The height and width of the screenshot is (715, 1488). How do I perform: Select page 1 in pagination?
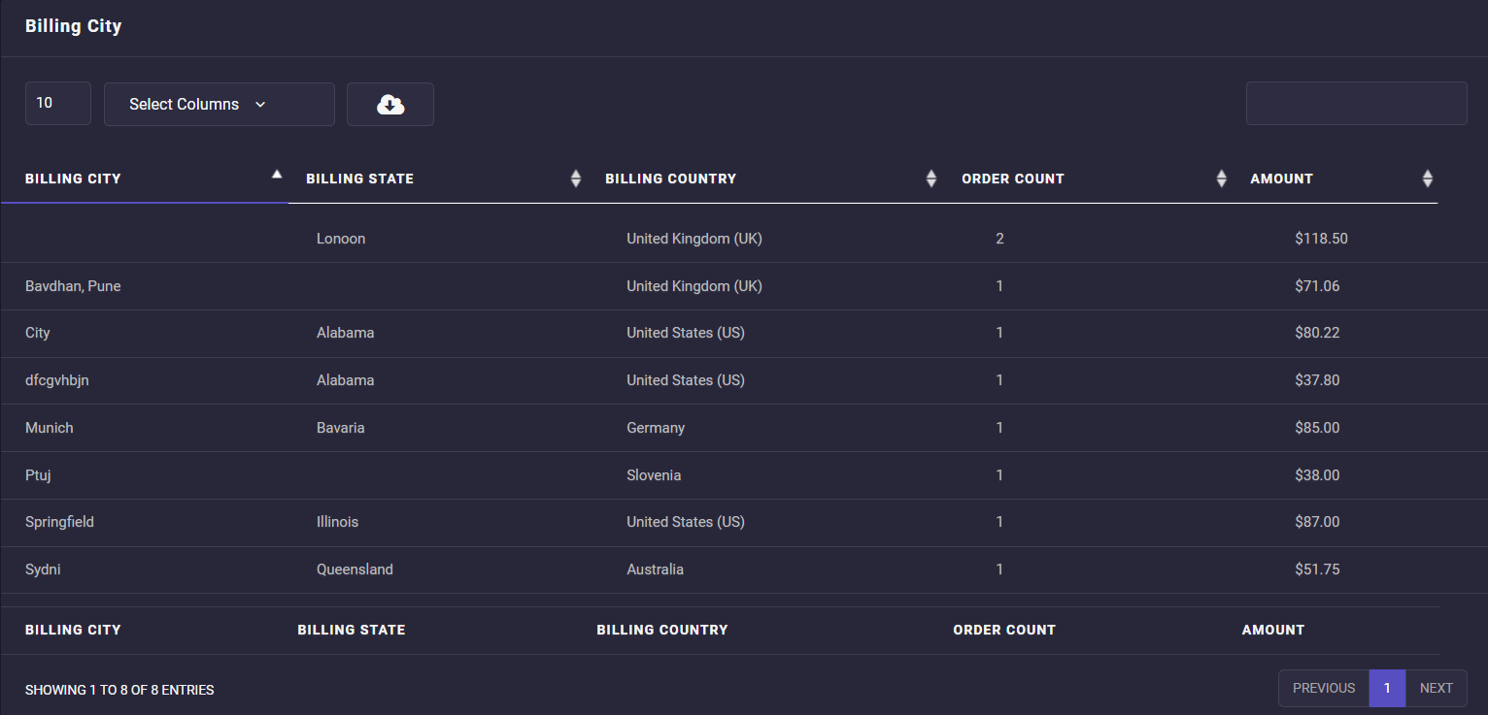(x=1387, y=688)
